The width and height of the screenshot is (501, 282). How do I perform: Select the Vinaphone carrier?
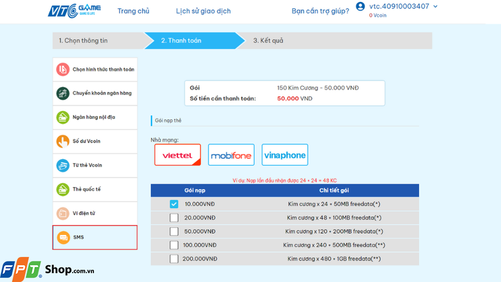coord(285,155)
